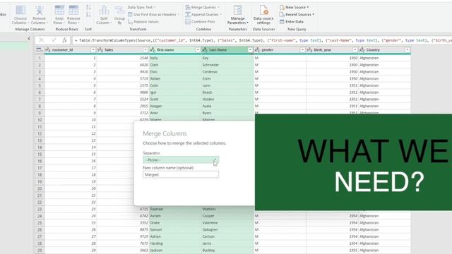Screen dimensions: 452x254
Task: Click Combine Files command
Action: tap(200, 22)
